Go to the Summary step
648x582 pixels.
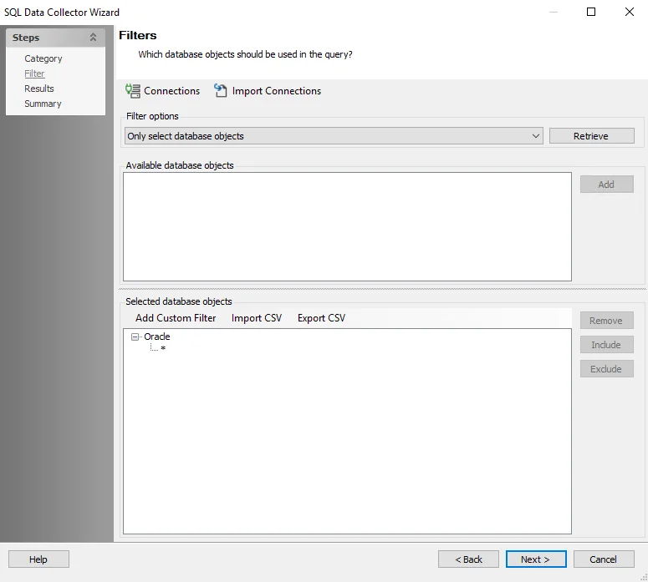point(43,104)
